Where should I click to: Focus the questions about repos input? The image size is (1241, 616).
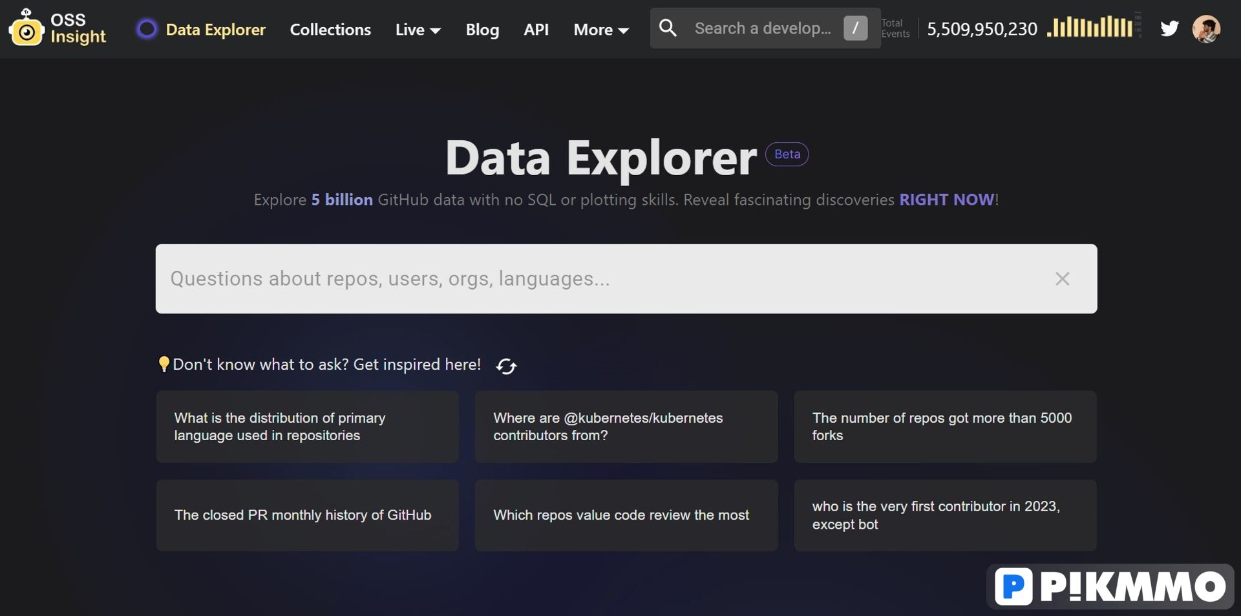[x=626, y=279]
